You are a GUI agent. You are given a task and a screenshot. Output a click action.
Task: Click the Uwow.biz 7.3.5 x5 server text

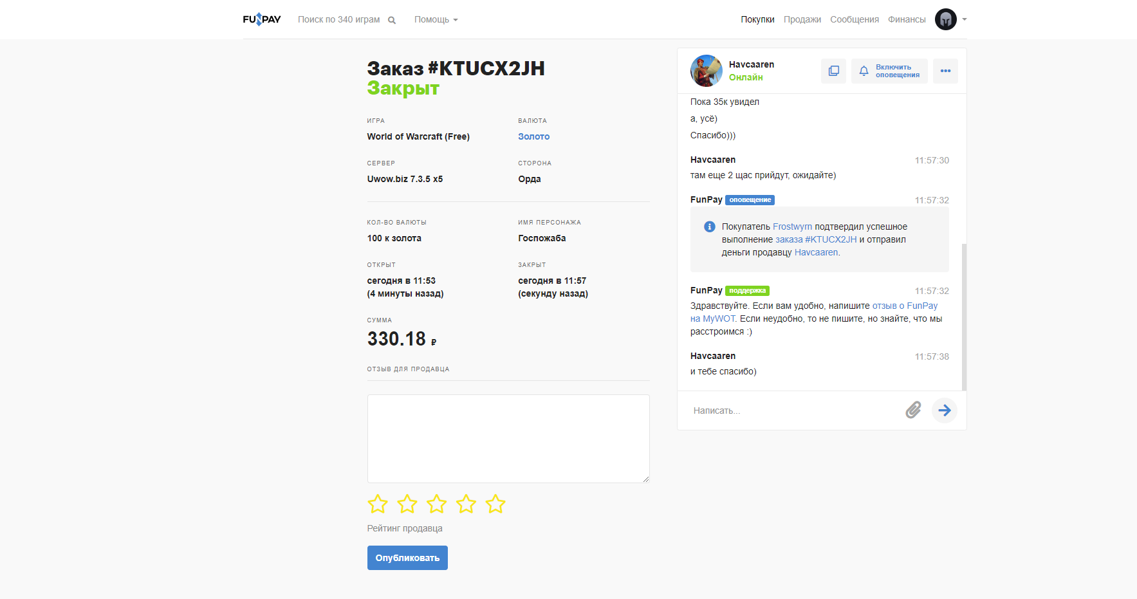[405, 179]
